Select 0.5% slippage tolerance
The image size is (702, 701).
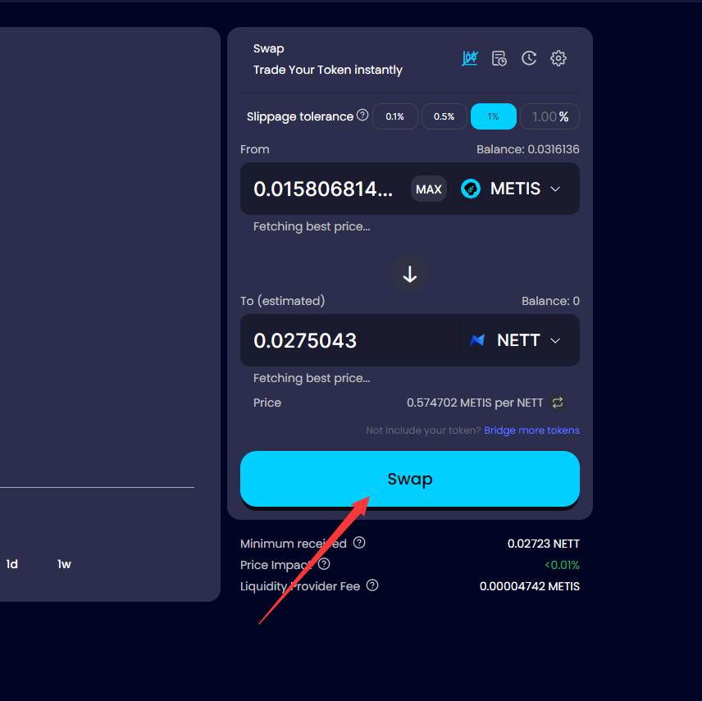click(444, 116)
